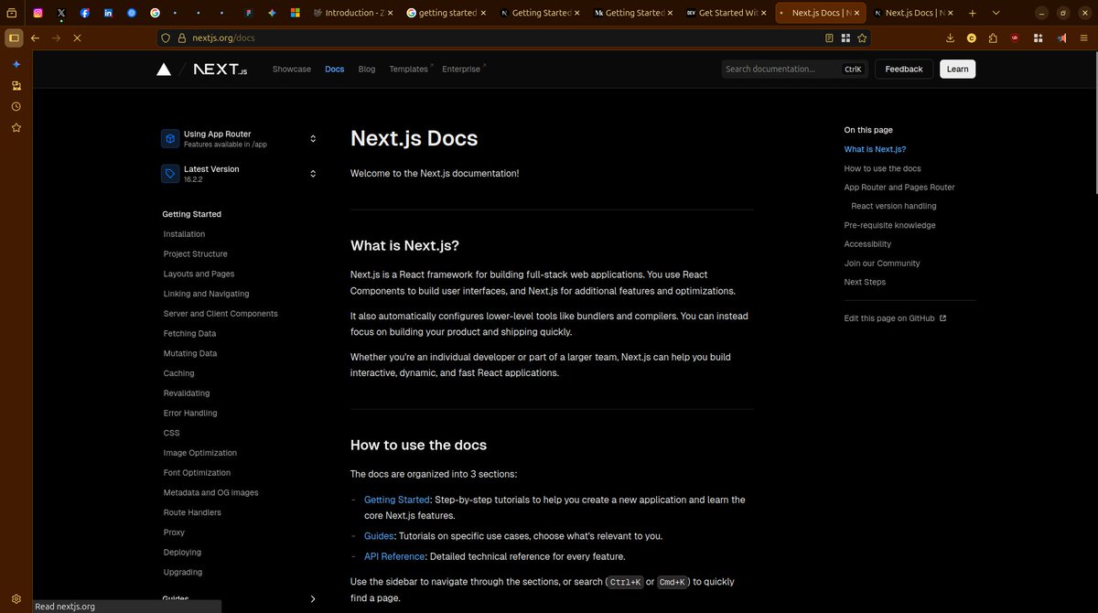Jump to 'Join our Community' section
1098x613 pixels.
tap(882, 263)
